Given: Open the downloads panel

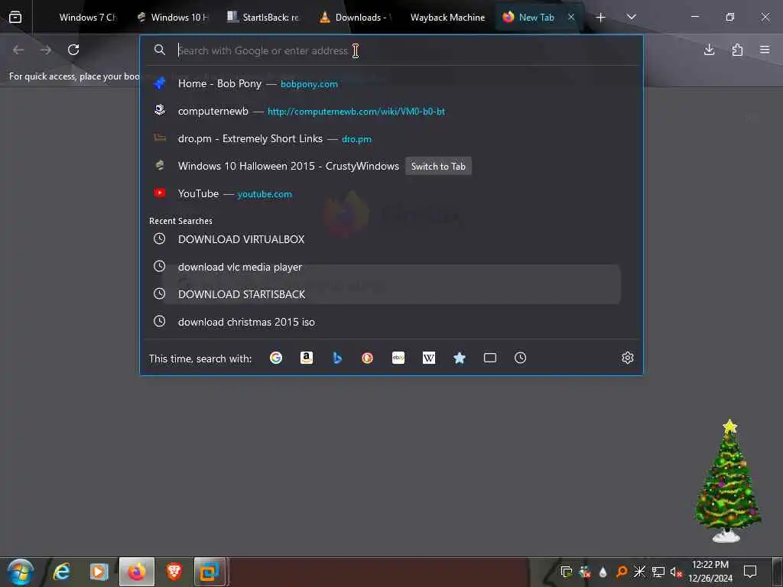Looking at the screenshot, I should coord(709,50).
